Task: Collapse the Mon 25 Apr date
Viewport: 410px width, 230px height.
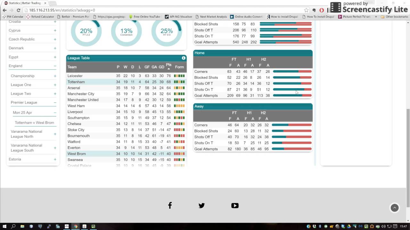Action: coord(55,112)
